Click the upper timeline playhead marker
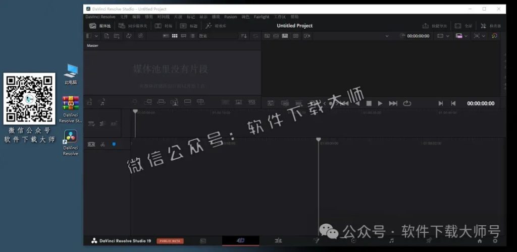Image resolution: width=517 pixels, height=252 pixels. (135, 111)
